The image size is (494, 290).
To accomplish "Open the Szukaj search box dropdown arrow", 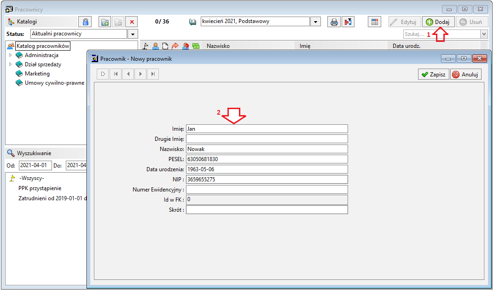I will point(484,34).
